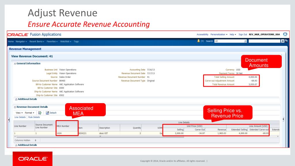Click the right panel splitter arrow

(x=283, y=119)
